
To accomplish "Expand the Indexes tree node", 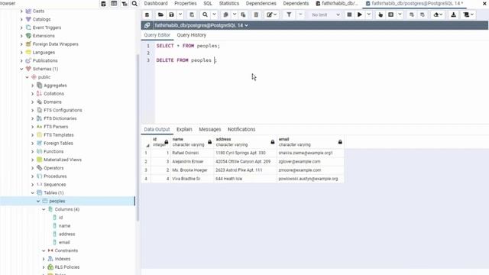I will coord(44,259).
